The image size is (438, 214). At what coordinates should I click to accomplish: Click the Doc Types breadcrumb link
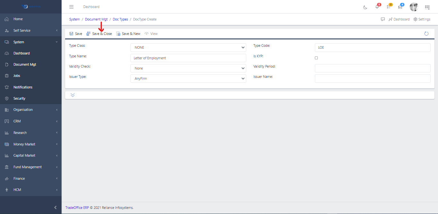click(120, 19)
